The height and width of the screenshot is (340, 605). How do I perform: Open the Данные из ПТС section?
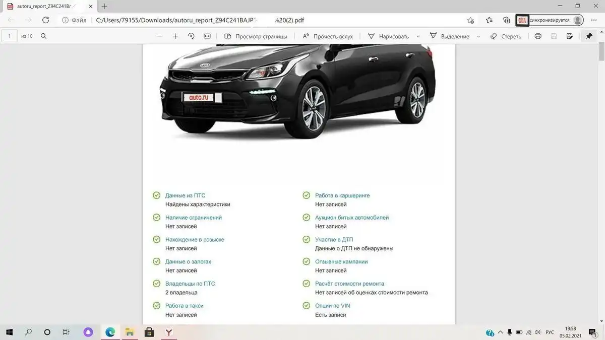[185, 195]
